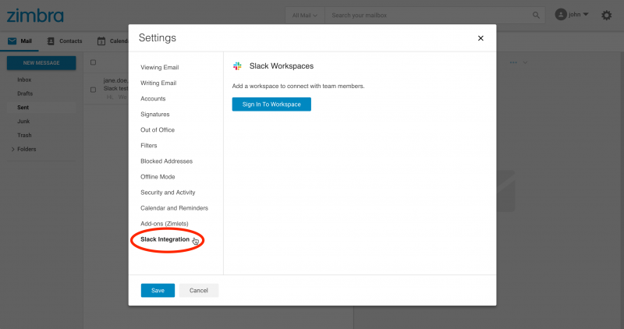Open the Inbox folder
The image size is (624, 329).
pyautogui.click(x=24, y=80)
